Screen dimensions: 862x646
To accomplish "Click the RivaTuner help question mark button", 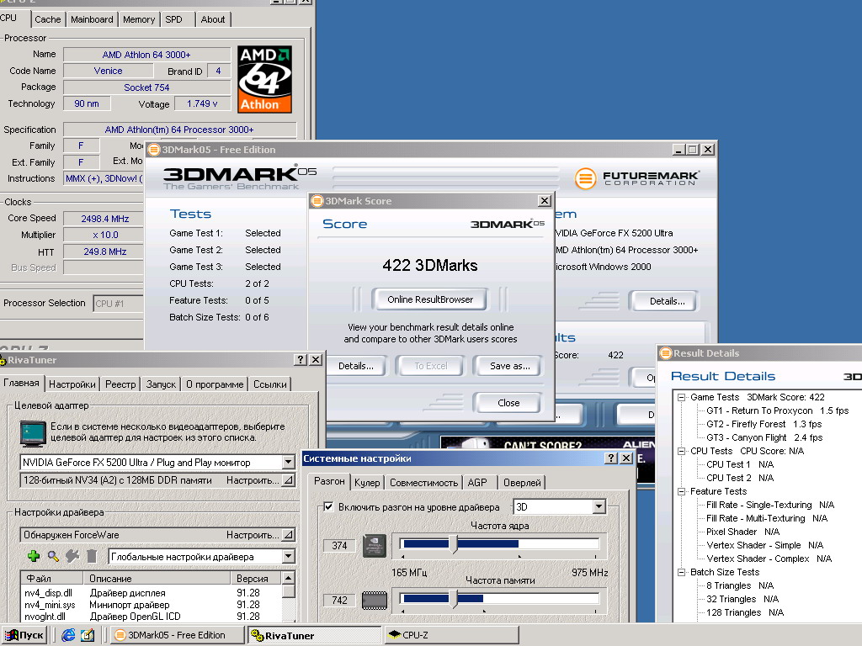I will point(301,359).
